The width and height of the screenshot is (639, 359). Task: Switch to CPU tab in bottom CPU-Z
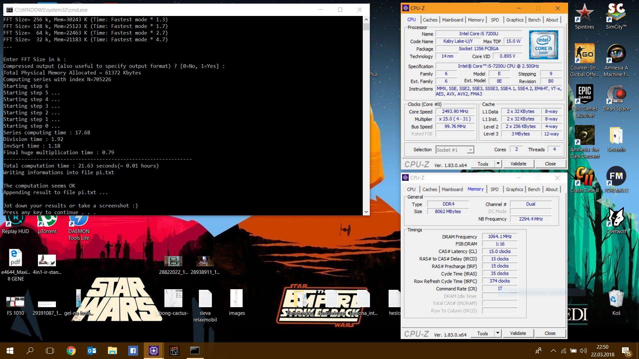point(411,189)
